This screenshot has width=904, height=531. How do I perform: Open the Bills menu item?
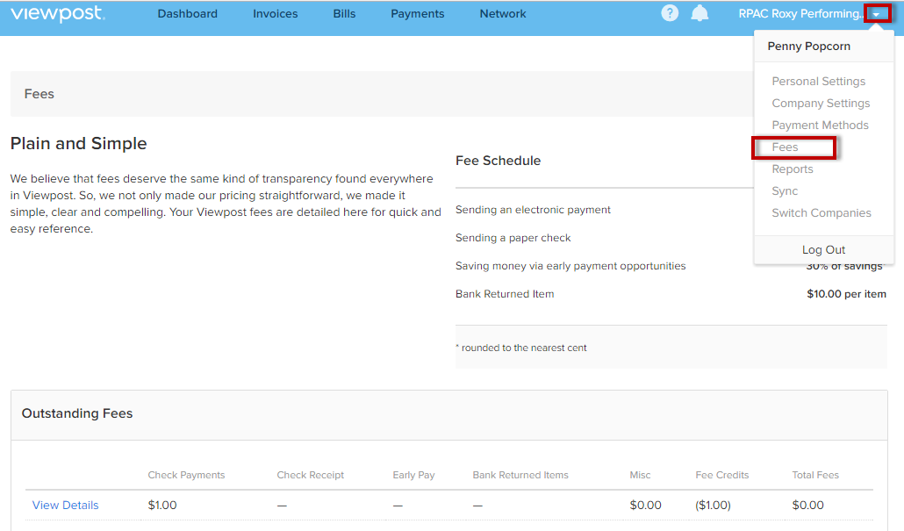(344, 14)
